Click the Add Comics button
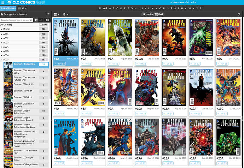This screenshot has width=244, height=168. pos(8,8)
